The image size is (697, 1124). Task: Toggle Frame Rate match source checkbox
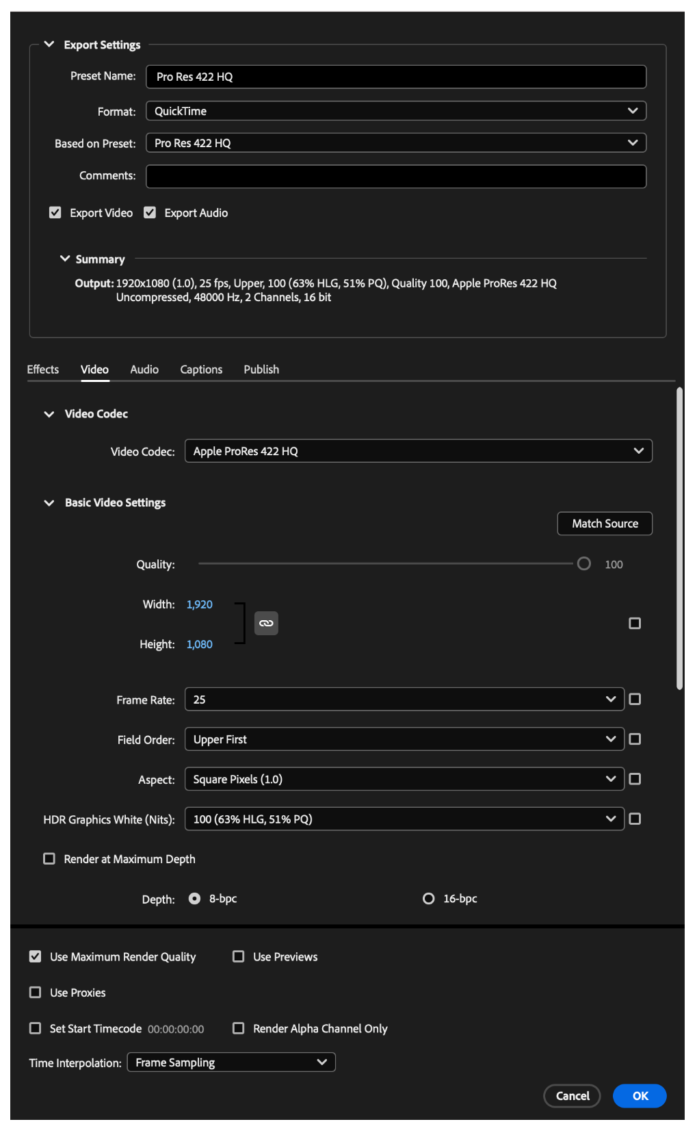click(x=635, y=699)
